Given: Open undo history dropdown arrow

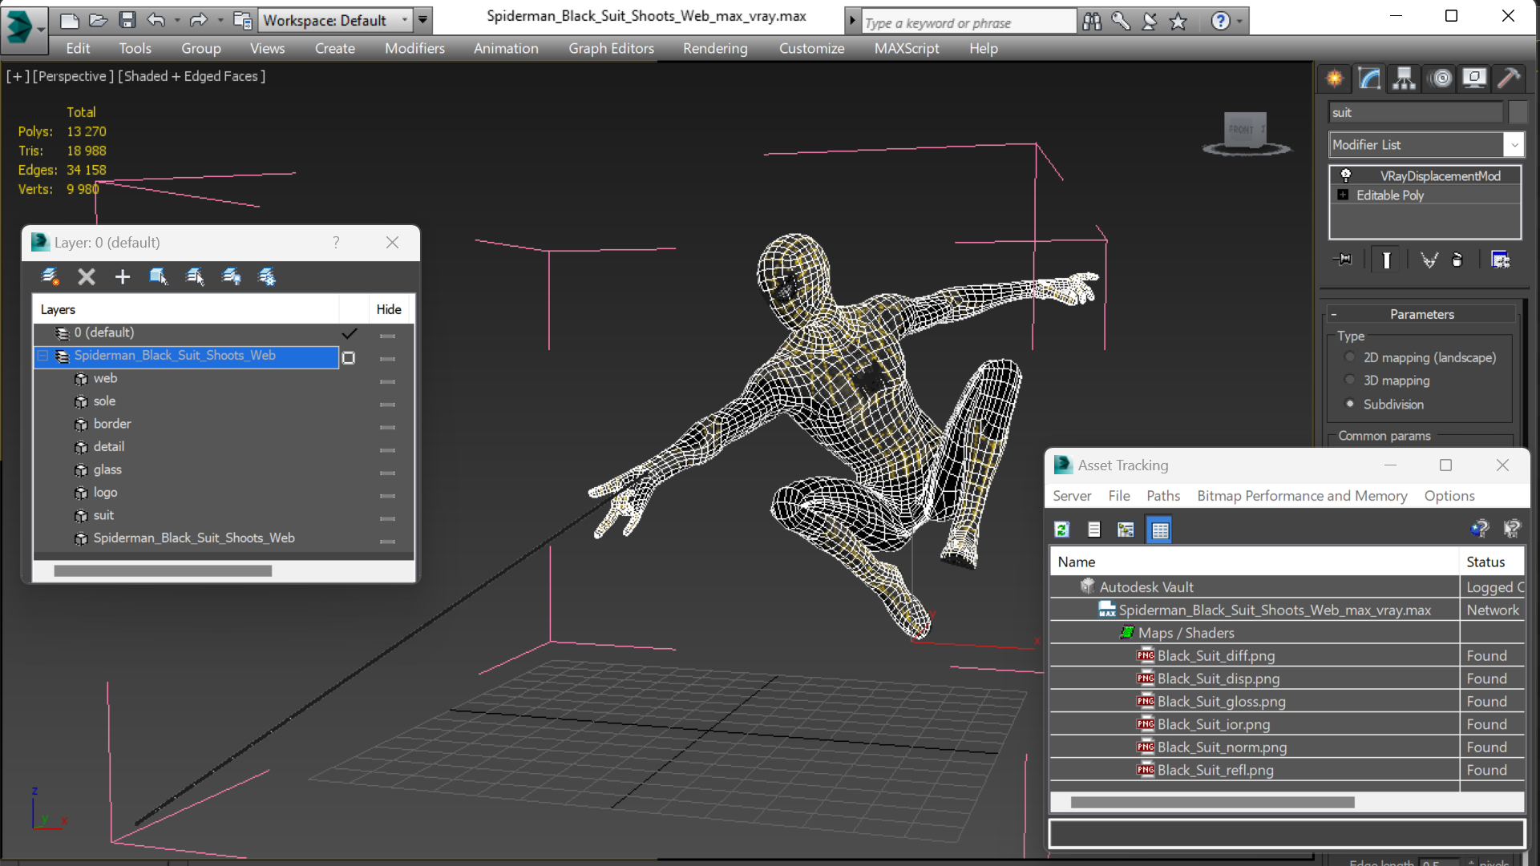Looking at the screenshot, I should pyautogui.click(x=176, y=20).
